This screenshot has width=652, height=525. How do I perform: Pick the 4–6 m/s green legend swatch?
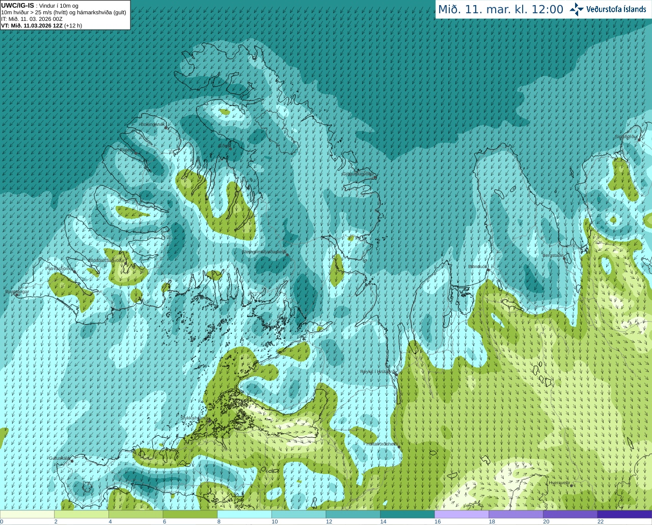pos(135,514)
